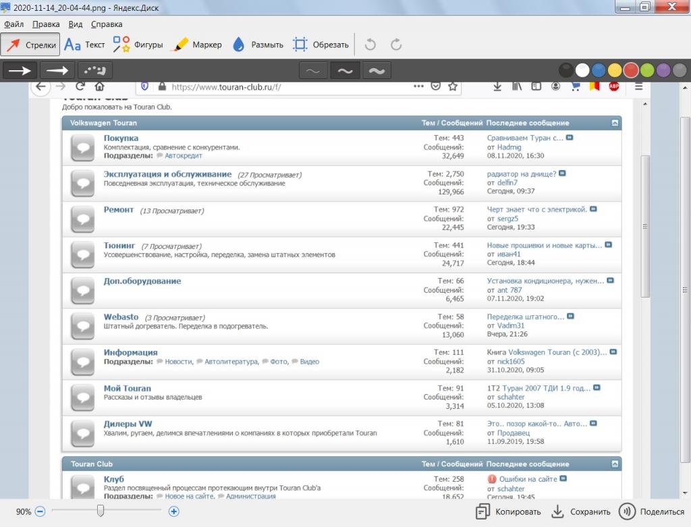691x527 pixels.
Task: Choose the thin straight arrow style
Action: click(57, 70)
